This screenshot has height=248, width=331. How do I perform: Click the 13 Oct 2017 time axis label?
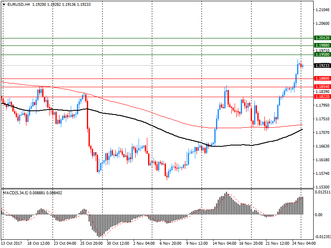point(12,243)
